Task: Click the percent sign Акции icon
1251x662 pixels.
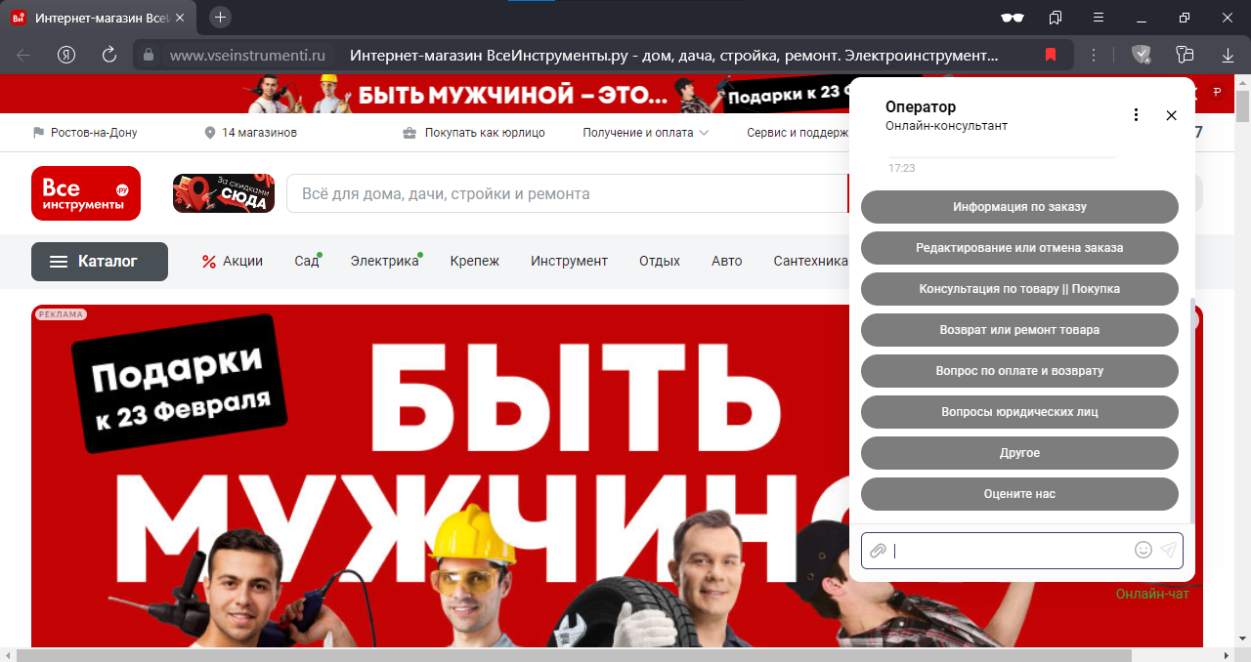Action: point(207,261)
